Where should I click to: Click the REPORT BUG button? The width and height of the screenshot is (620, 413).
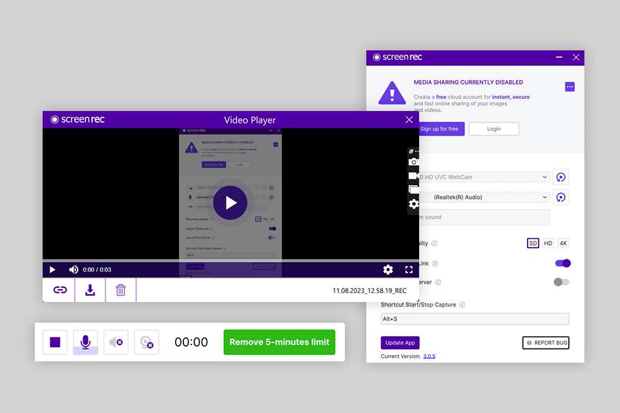[x=546, y=343]
